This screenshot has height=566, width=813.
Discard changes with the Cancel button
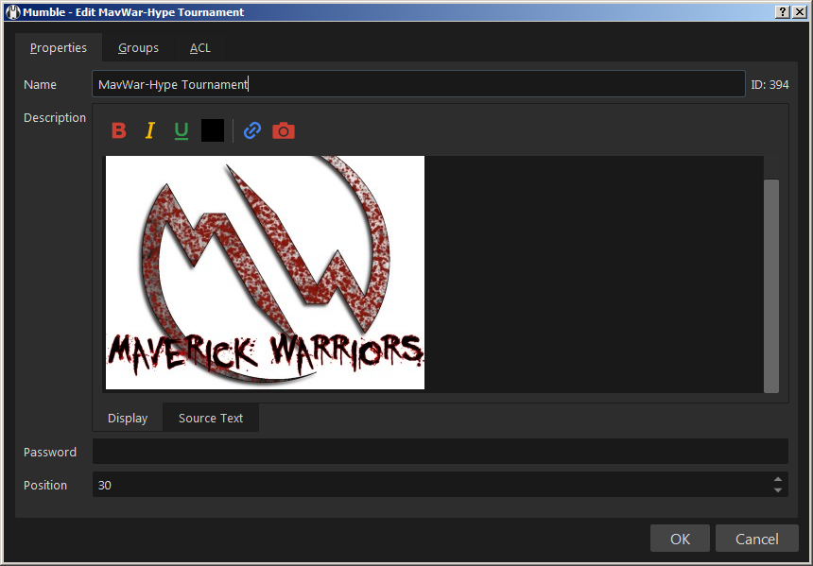tap(756, 539)
